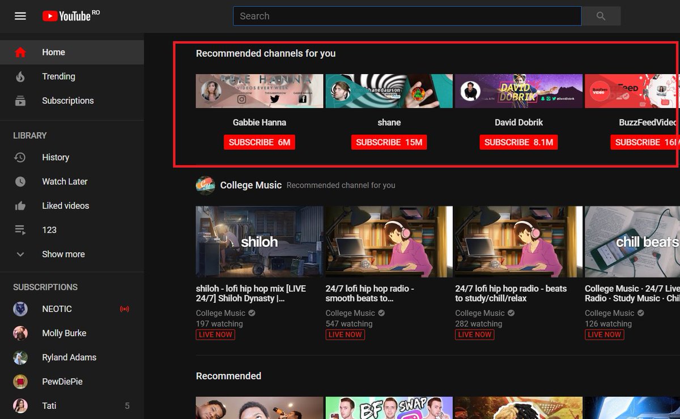This screenshot has height=419, width=680.
Task: Play chill beats video thumbnail
Action: tap(632, 241)
